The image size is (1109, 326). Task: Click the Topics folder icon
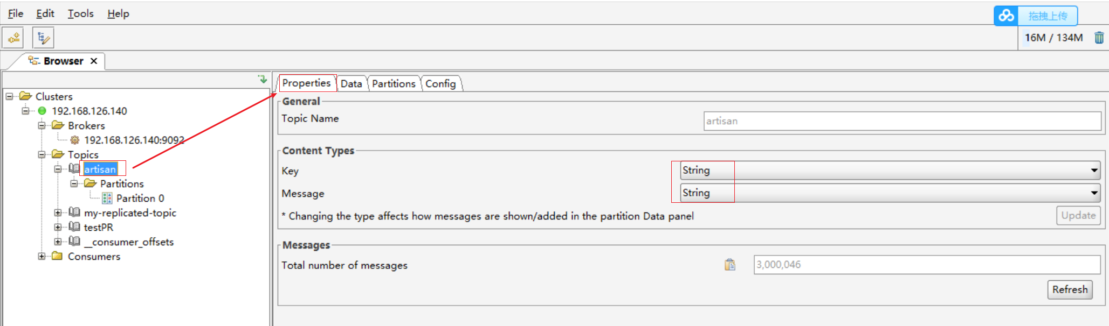[58, 154]
